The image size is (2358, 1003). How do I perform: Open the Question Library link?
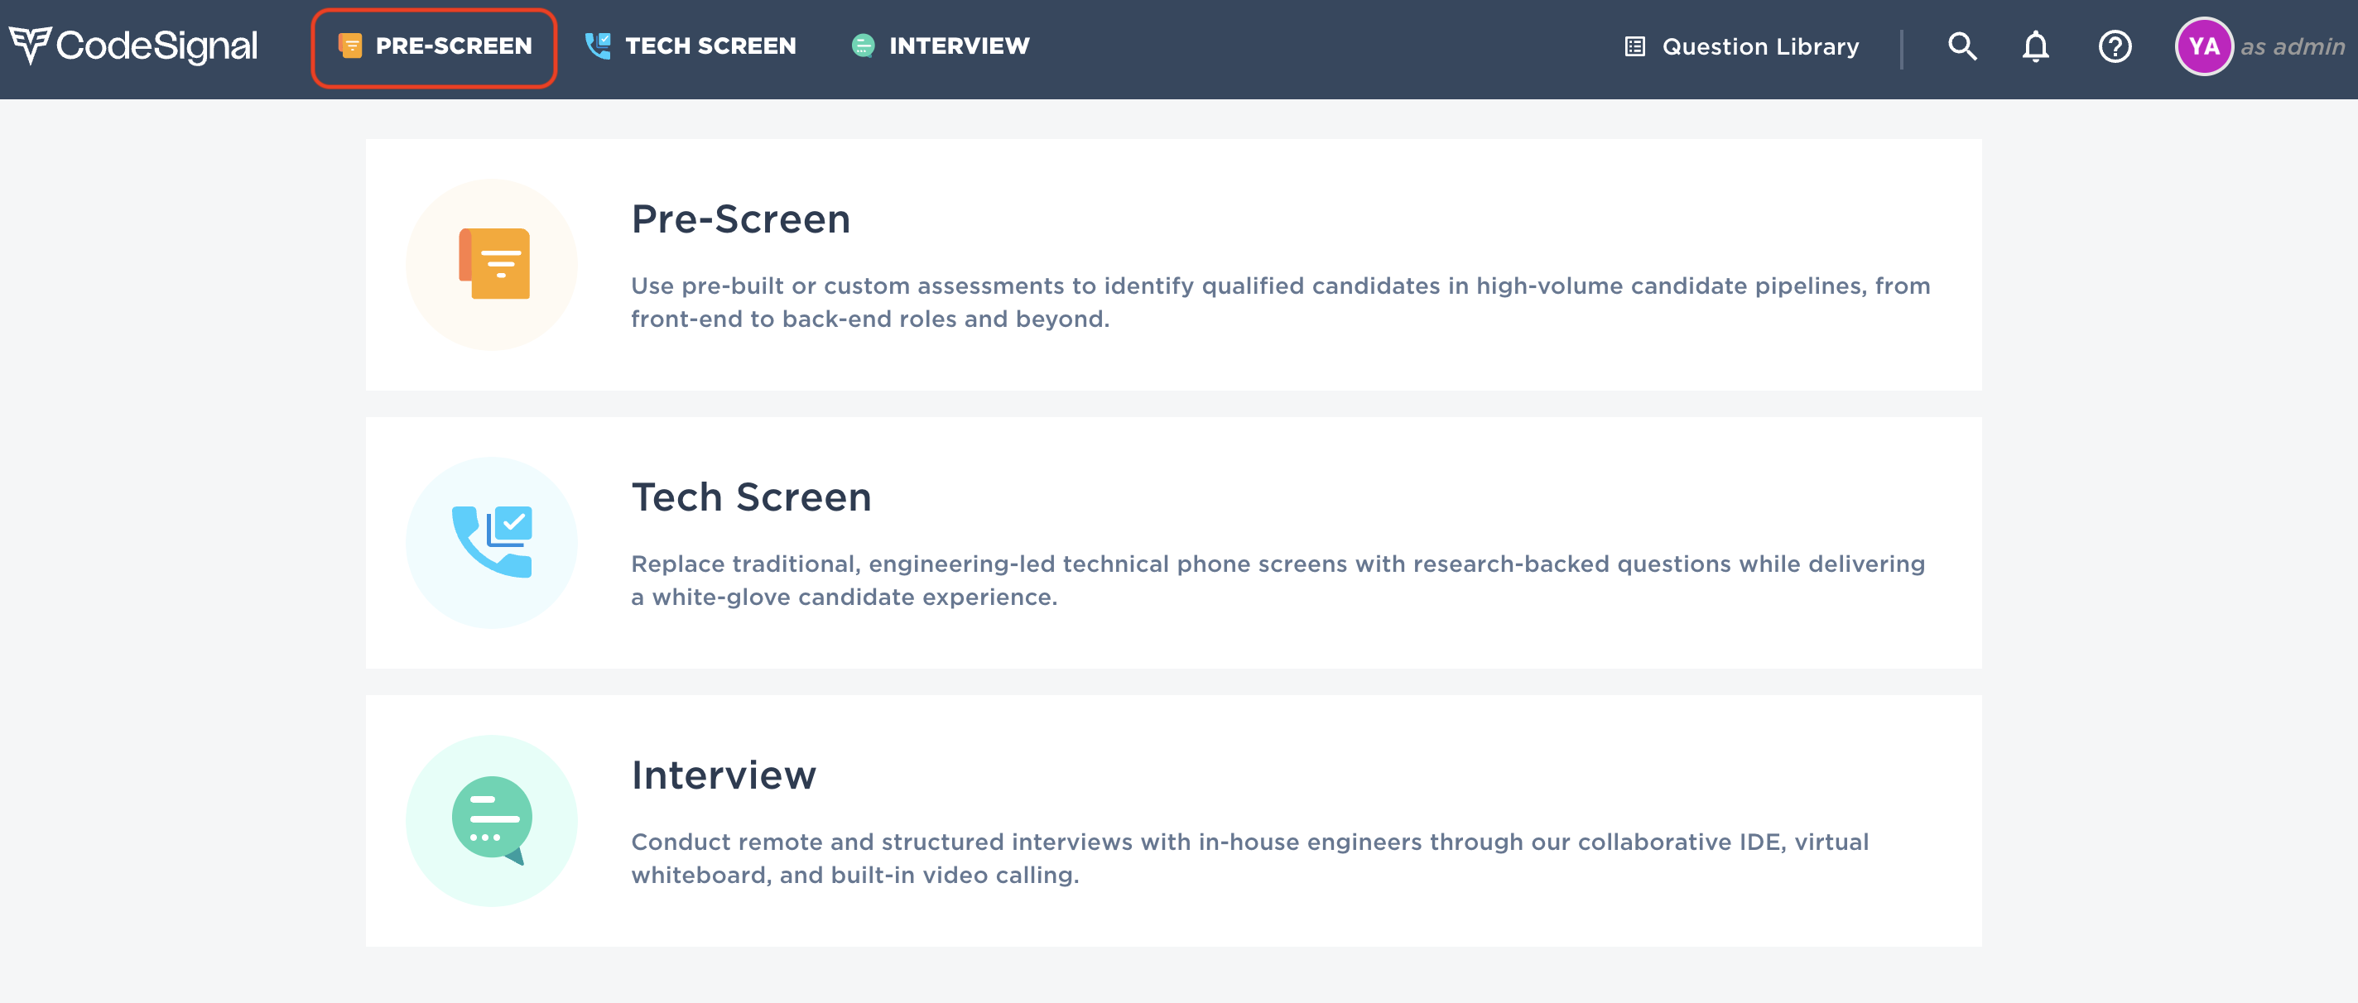[x=1742, y=46]
